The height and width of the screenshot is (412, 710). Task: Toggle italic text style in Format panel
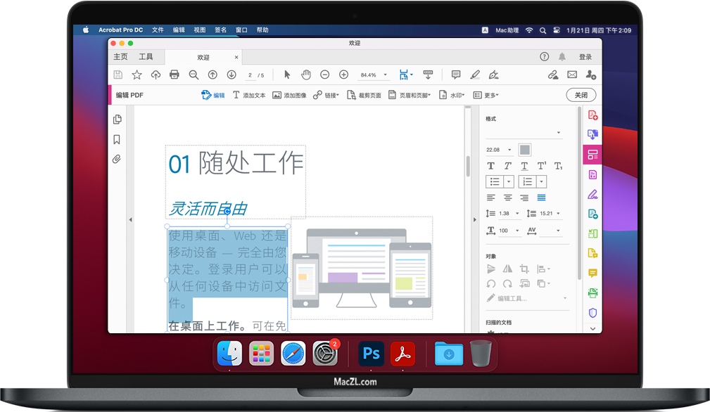tap(507, 166)
